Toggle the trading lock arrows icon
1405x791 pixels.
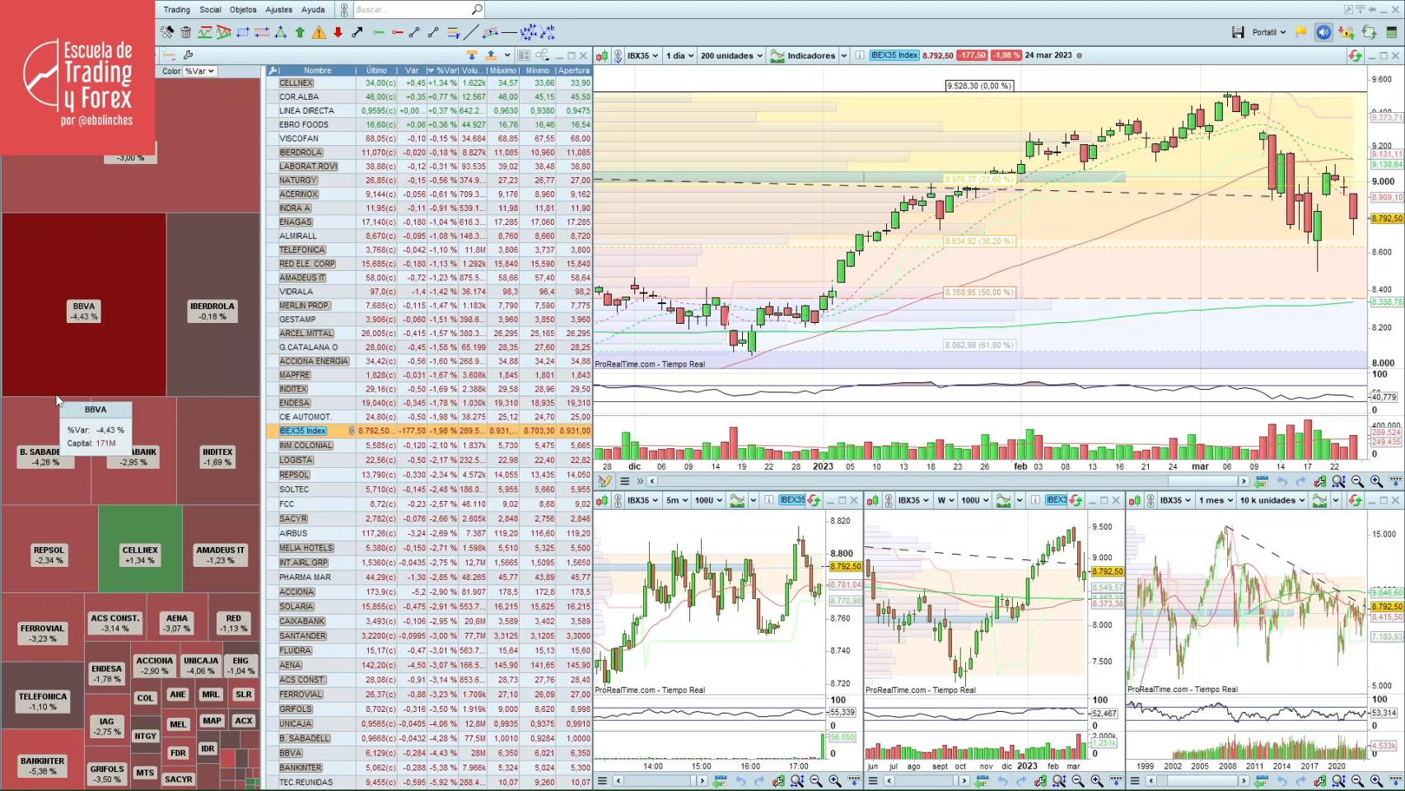click(x=1347, y=32)
